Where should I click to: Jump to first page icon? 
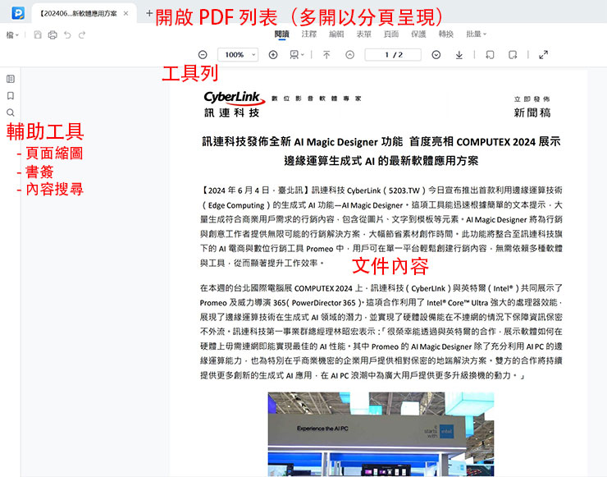point(326,55)
